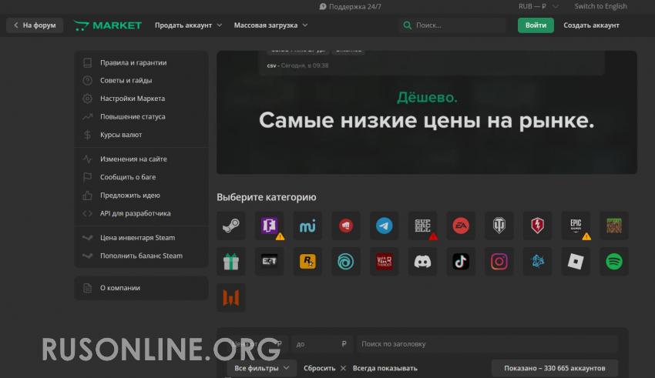
Task: Click the Войти button
Action: click(x=536, y=25)
